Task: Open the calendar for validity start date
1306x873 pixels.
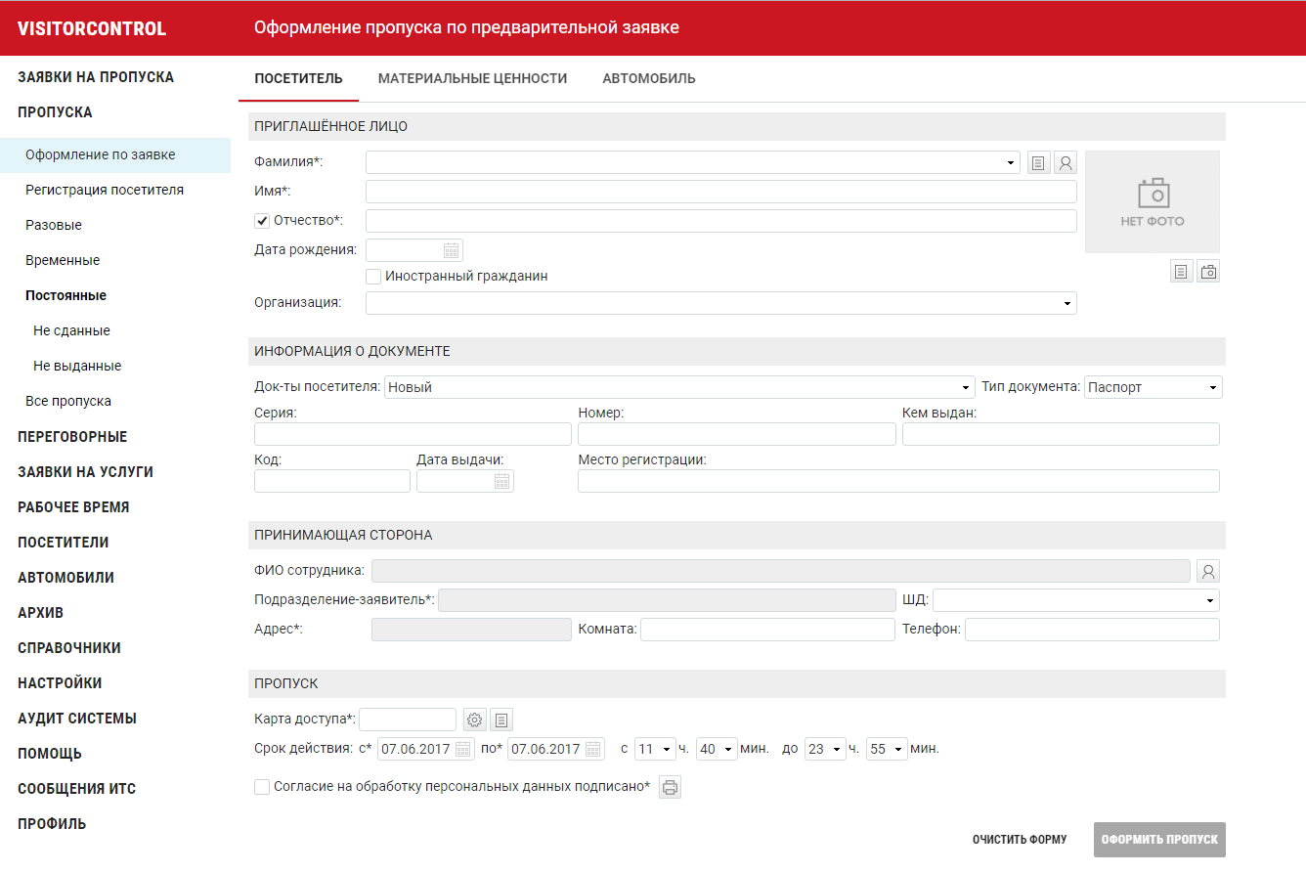Action: click(x=462, y=749)
